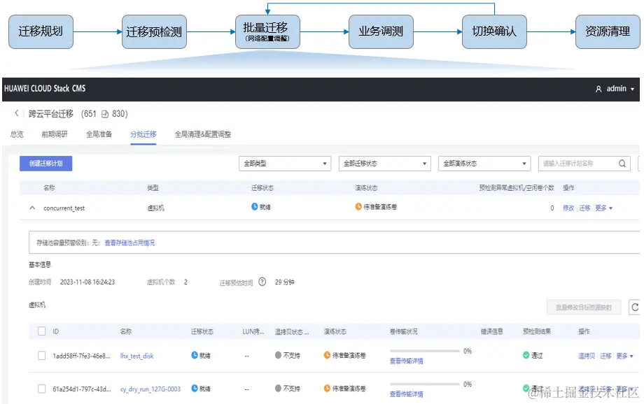Screen dimensions: 644x404
Task: Click the back arrow beside 跨云平台迁移
Action: pos(17,113)
